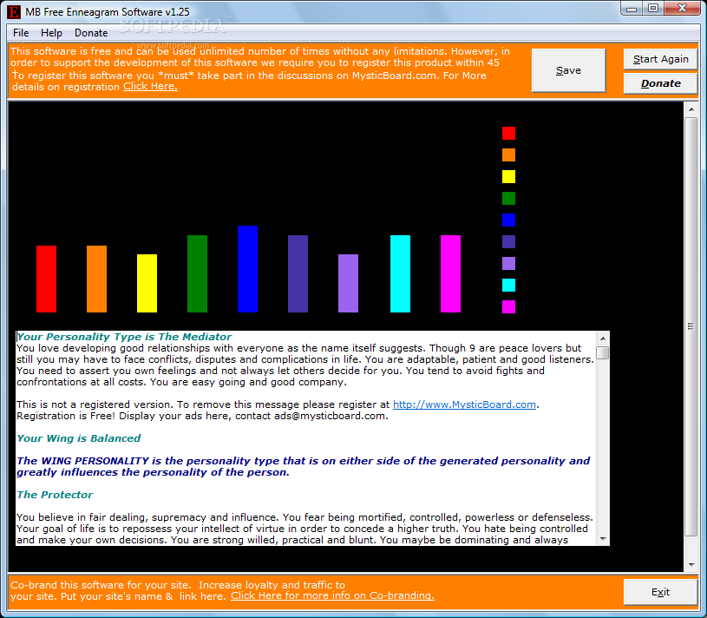Click the yellow legend square in the legend
The height and width of the screenshot is (618, 707).
pyautogui.click(x=508, y=176)
